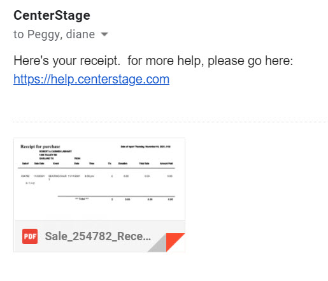Click sale number 254782 in preview row
The width and height of the screenshot is (328, 281).
(x=25, y=176)
